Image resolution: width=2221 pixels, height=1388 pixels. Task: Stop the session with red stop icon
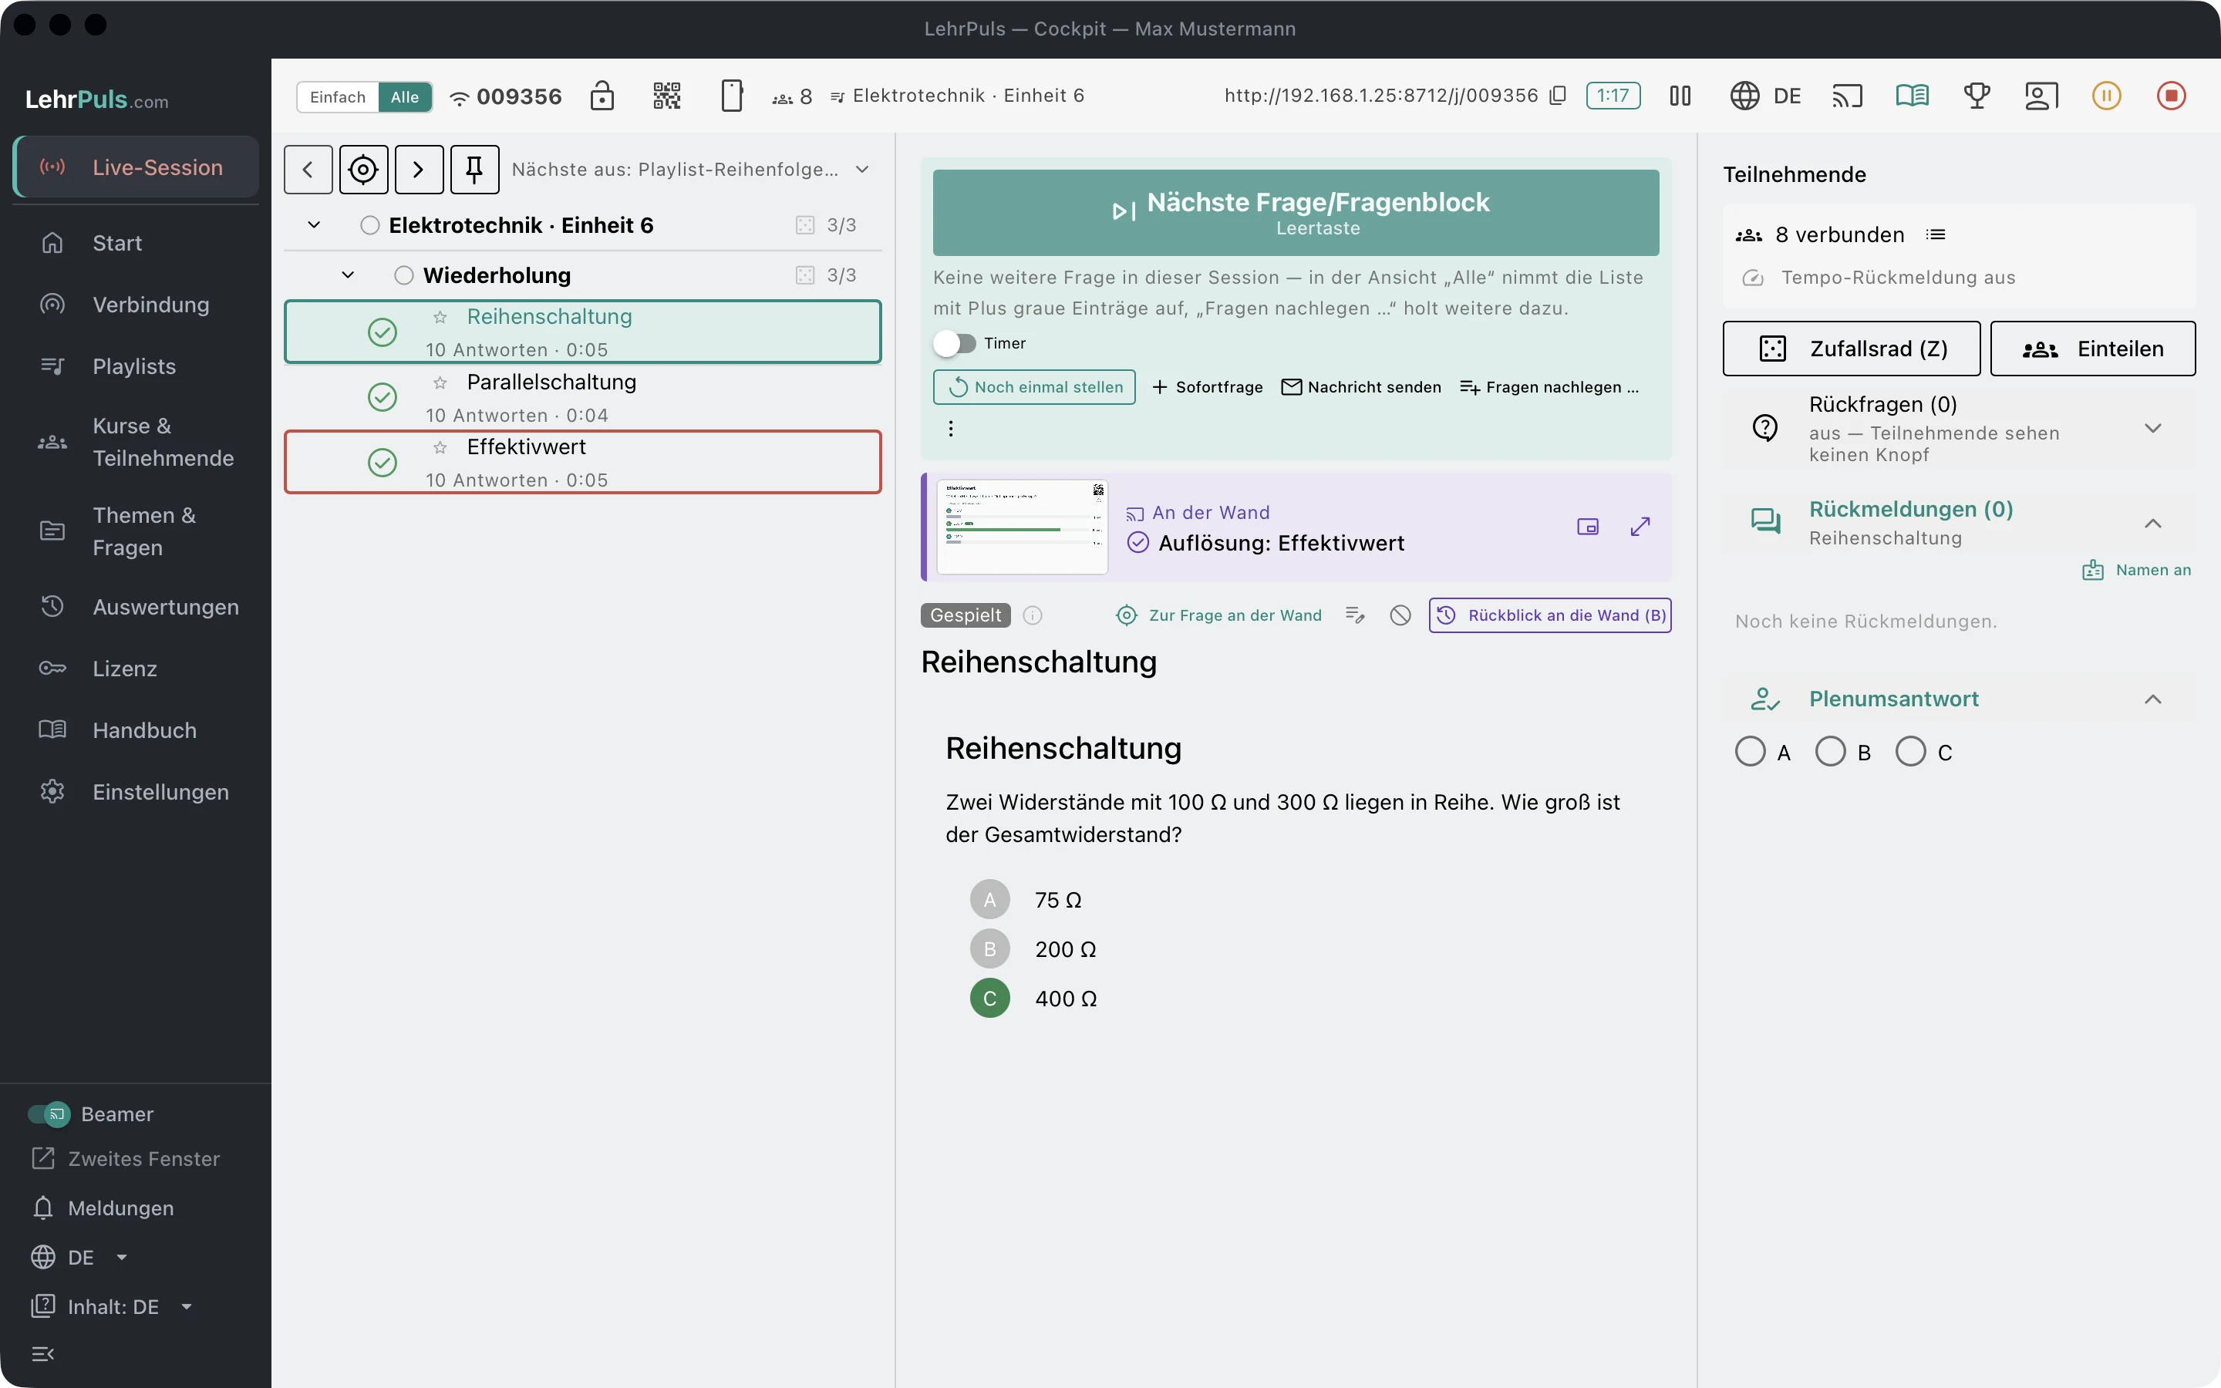(2172, 96)
